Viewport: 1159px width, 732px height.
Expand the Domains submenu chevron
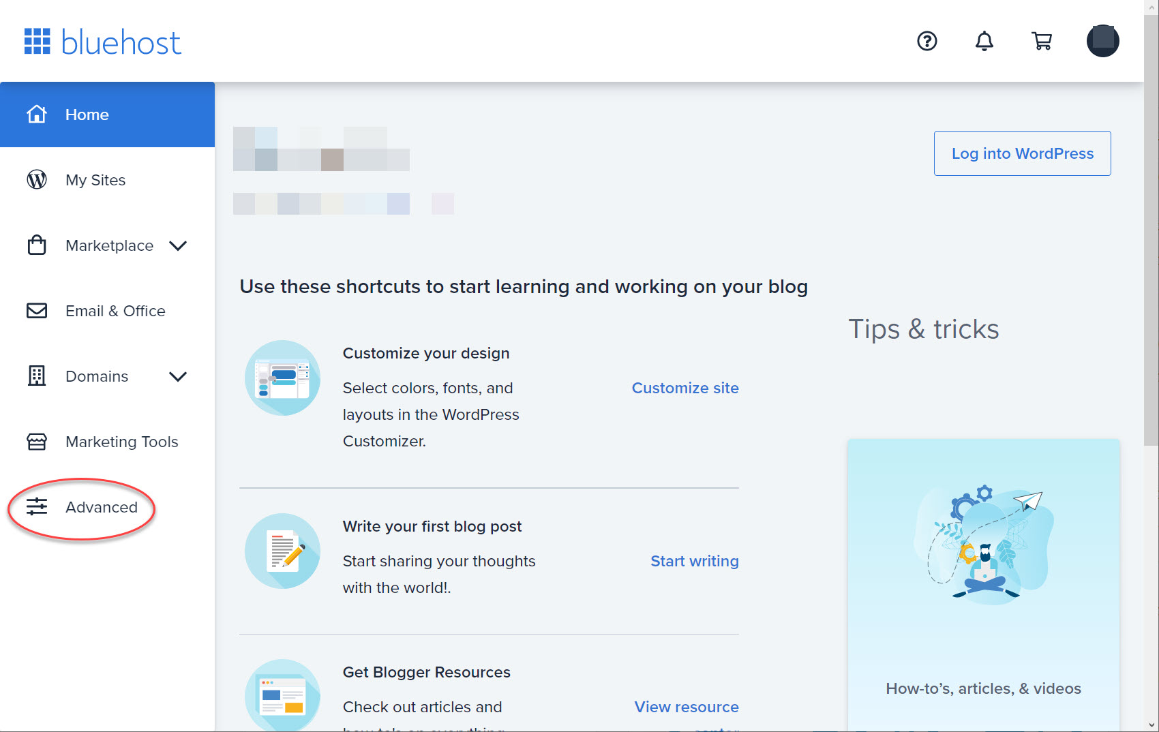point(178,376)
